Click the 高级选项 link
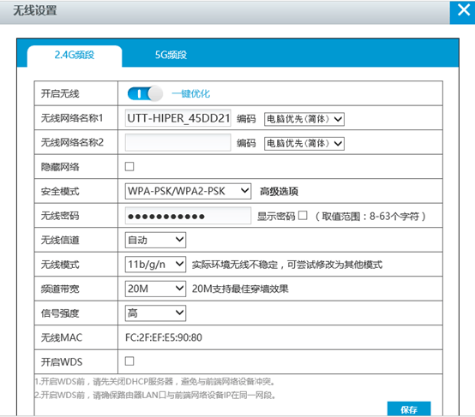The width and height of the screenshot is (475, 417). click(279, 192)
